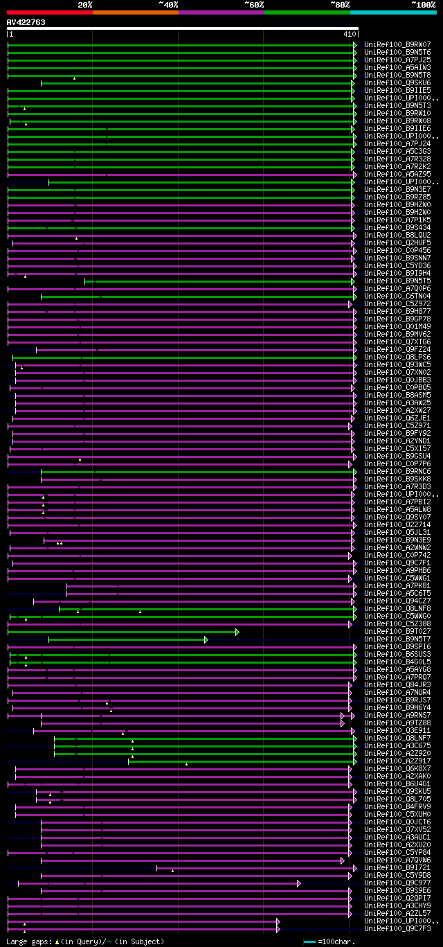Open hit UniRef100_A5AZ95
This screenshot has width=443, height=947.
[x=397, y=175]
